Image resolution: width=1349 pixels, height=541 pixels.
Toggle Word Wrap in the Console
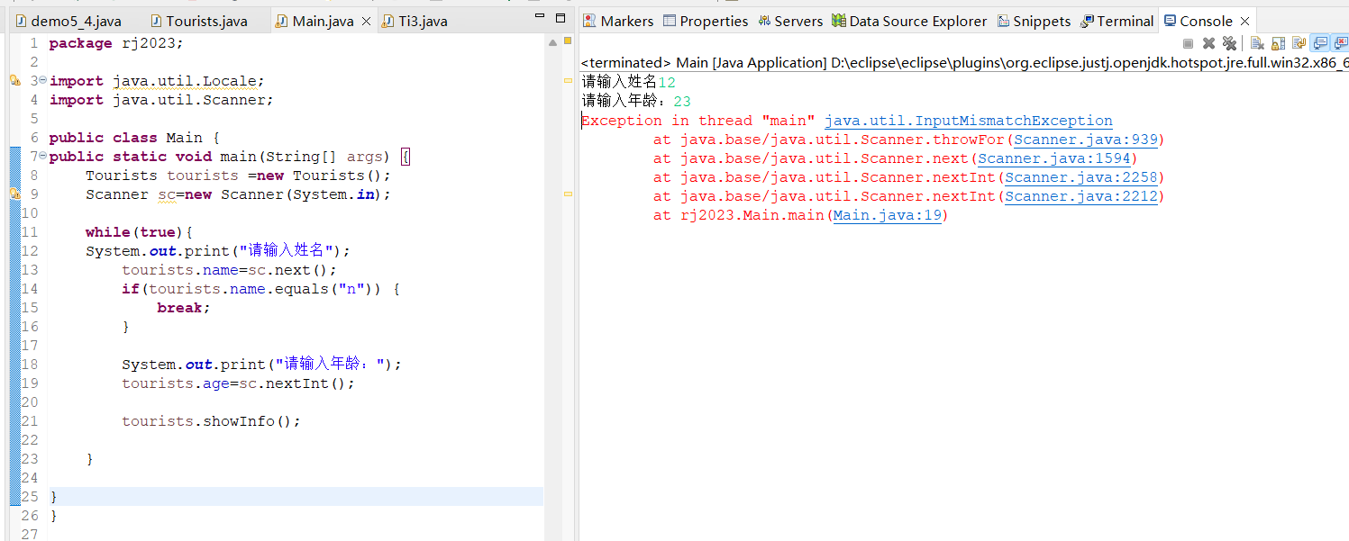tap(1299, 43)
